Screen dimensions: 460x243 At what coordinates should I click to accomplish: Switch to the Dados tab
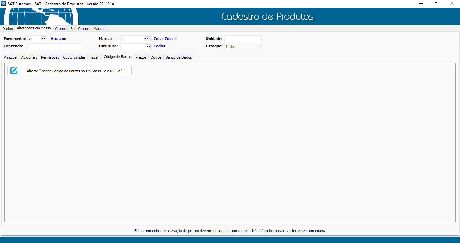click(7, 29)
